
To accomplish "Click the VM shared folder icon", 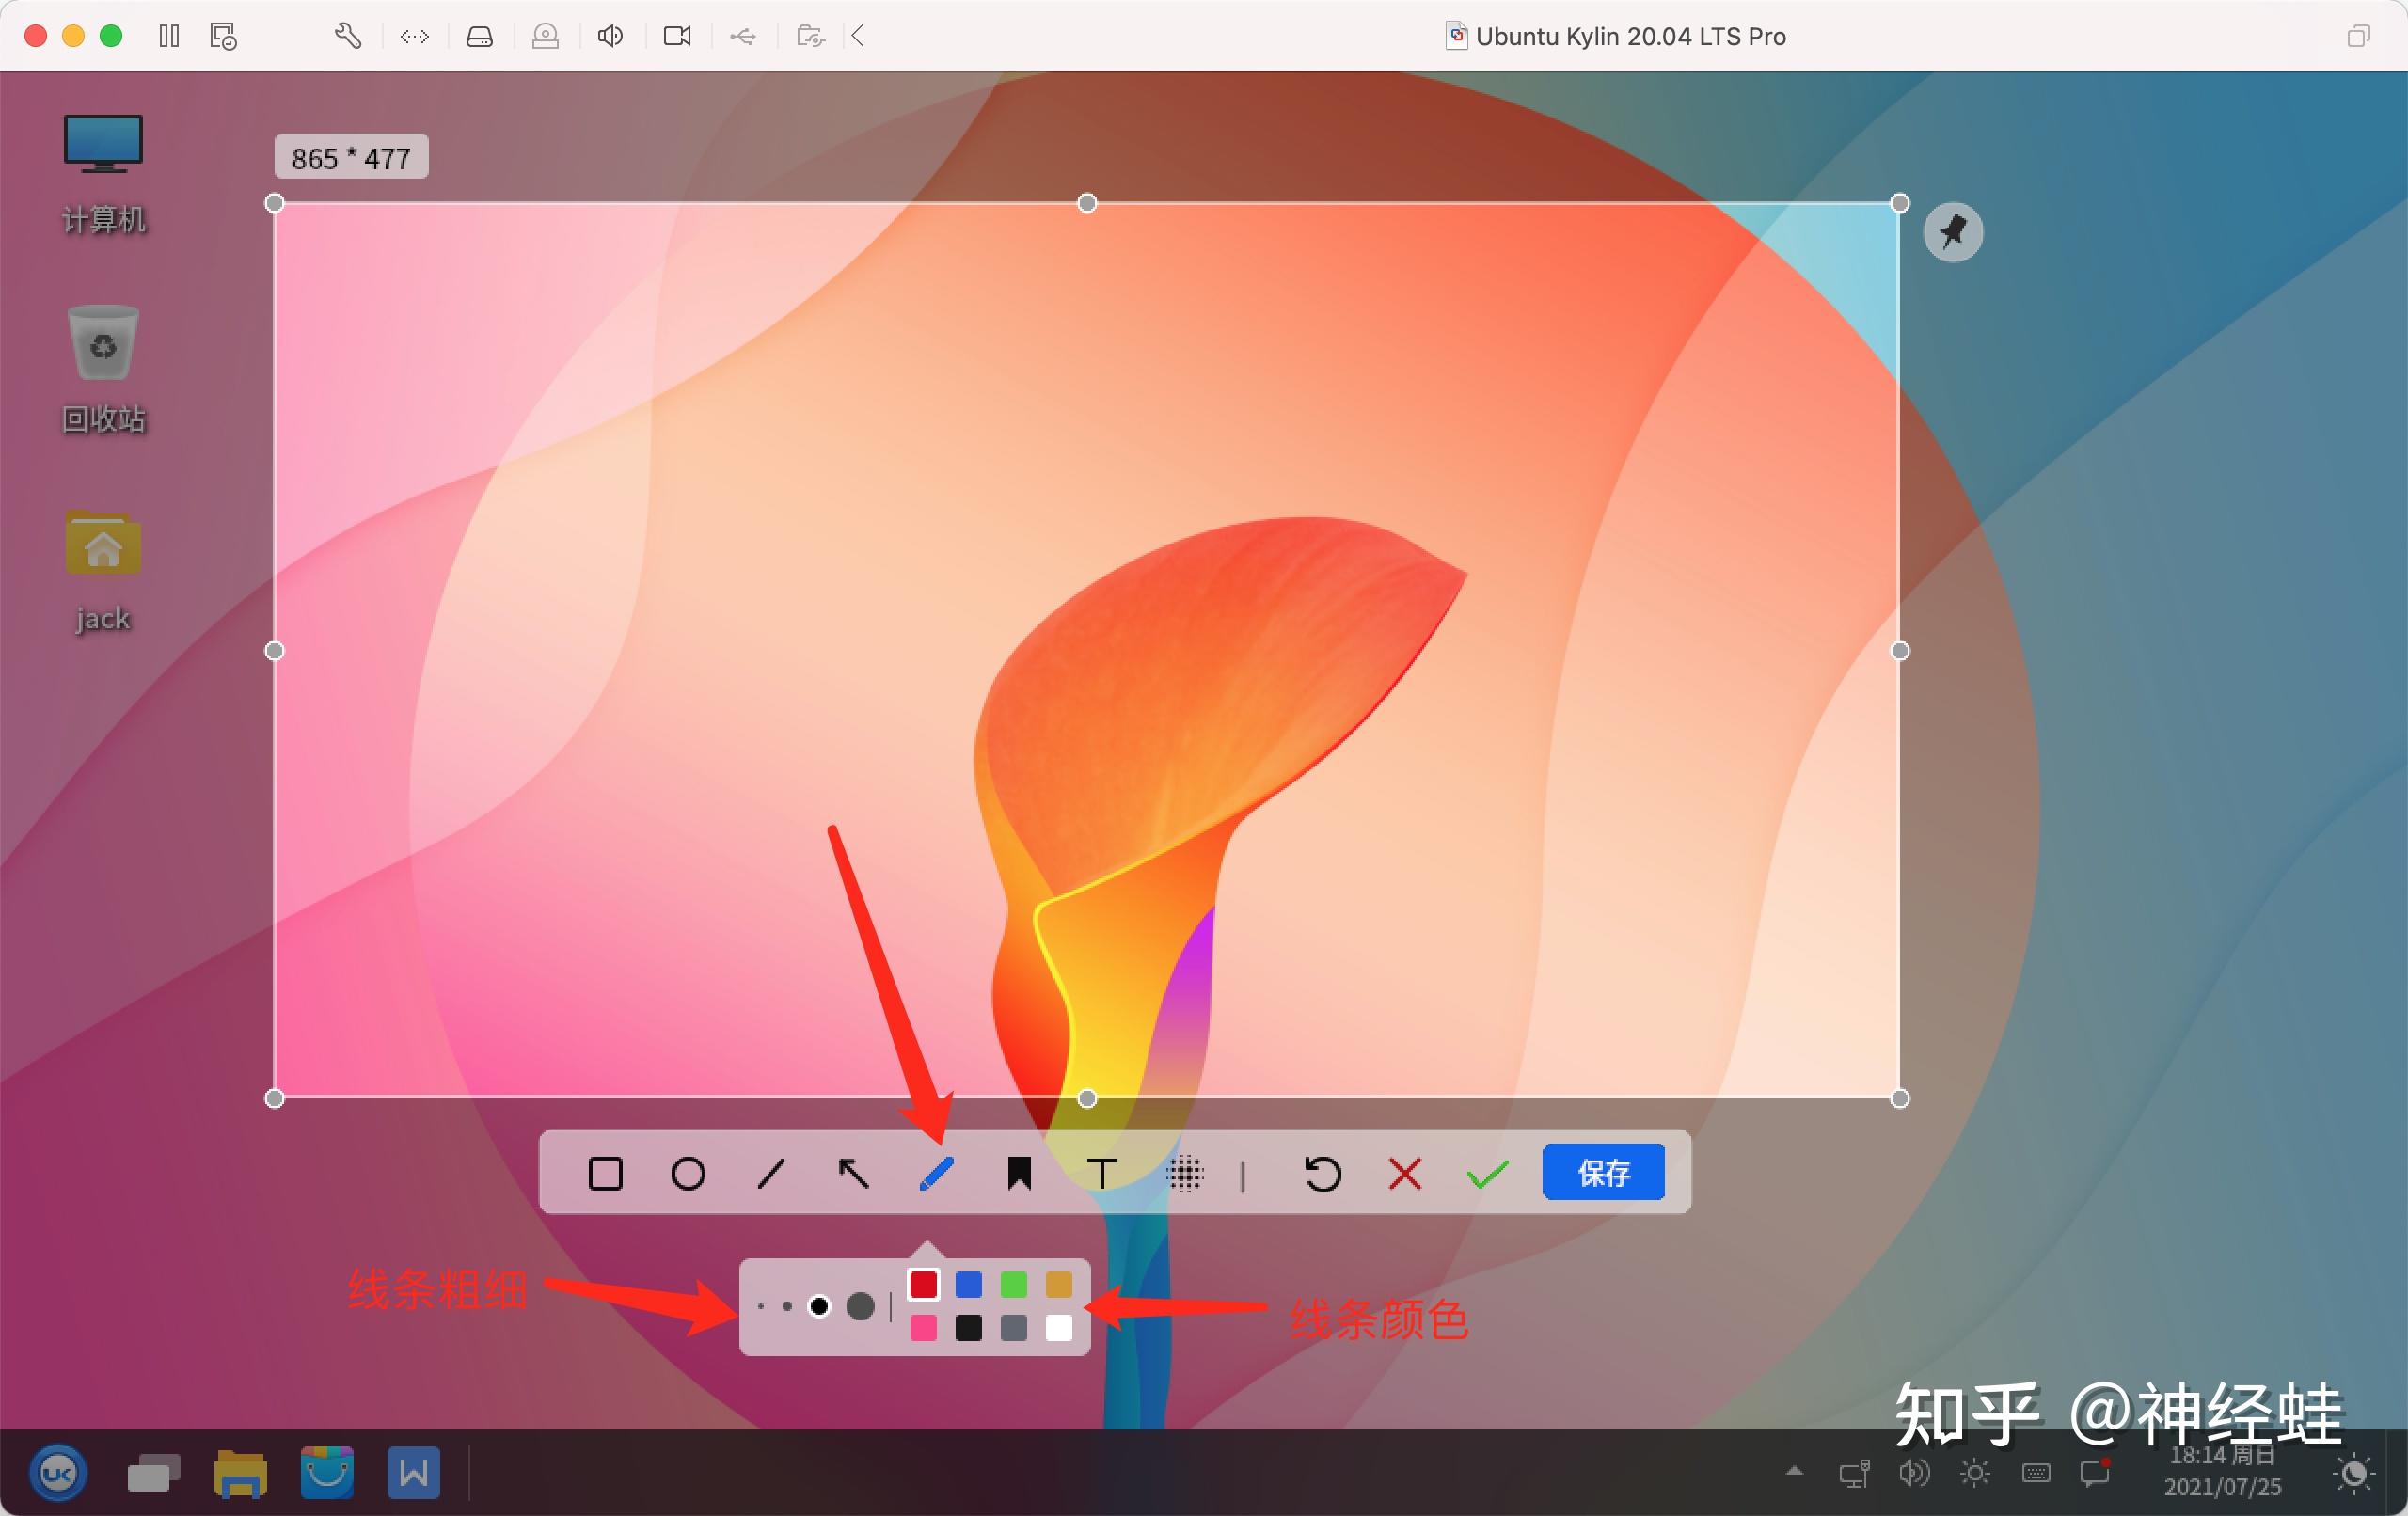I will pos(810,37).
